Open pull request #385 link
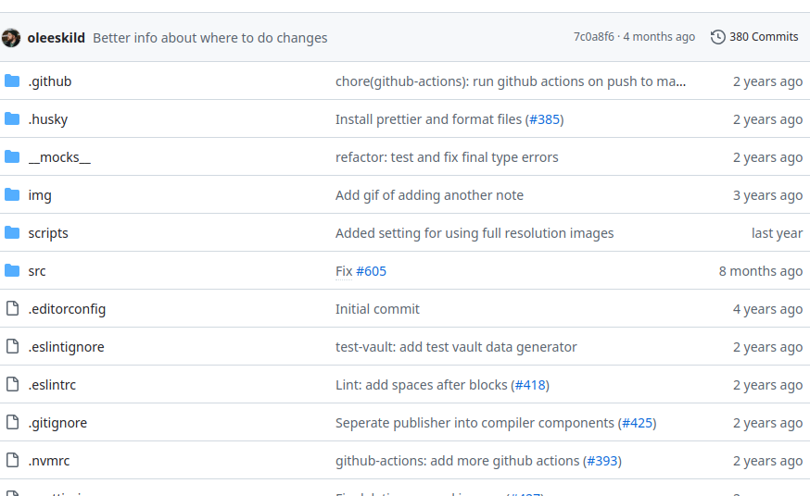Viewport: 810px width, 496px height. [544, 119]
